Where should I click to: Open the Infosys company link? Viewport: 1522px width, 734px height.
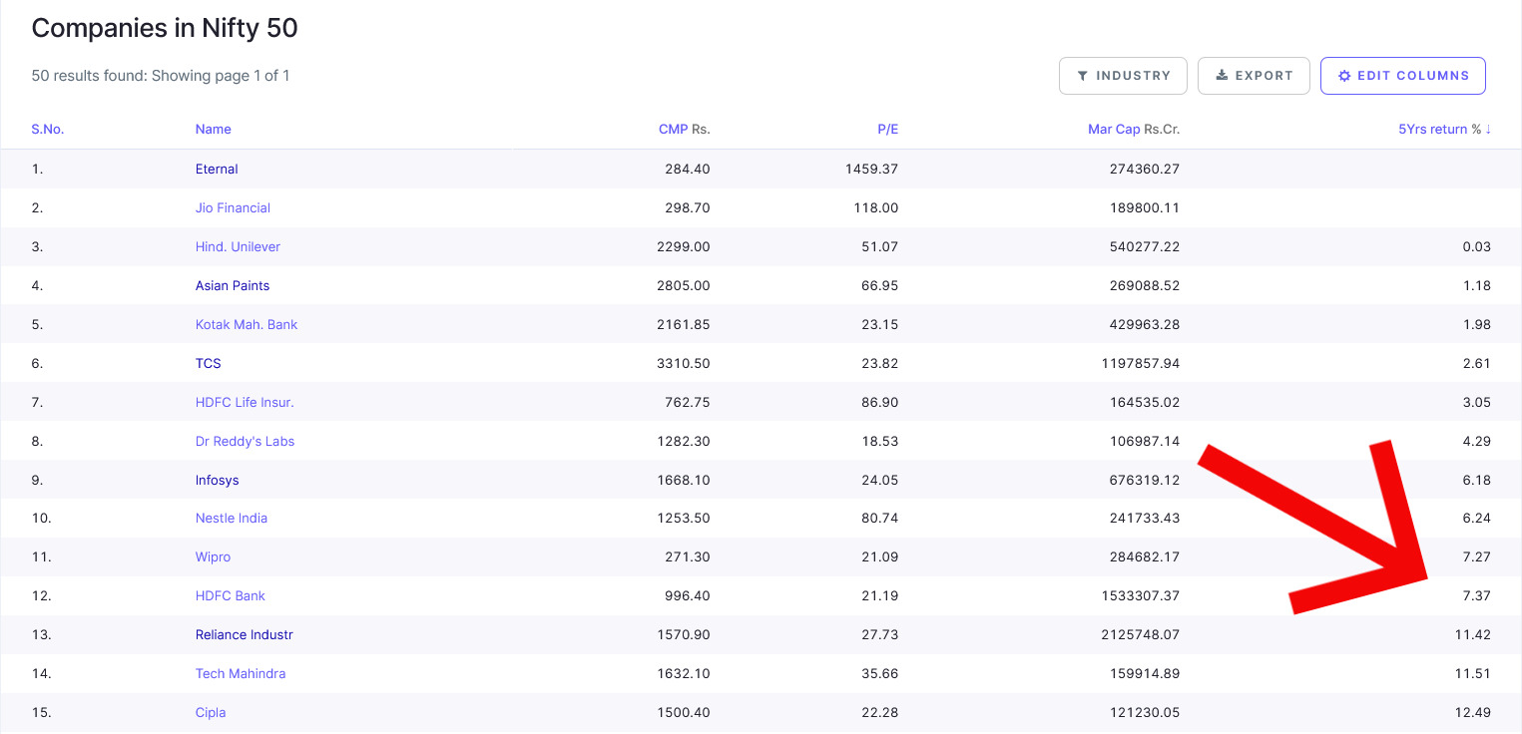point(218,481)
